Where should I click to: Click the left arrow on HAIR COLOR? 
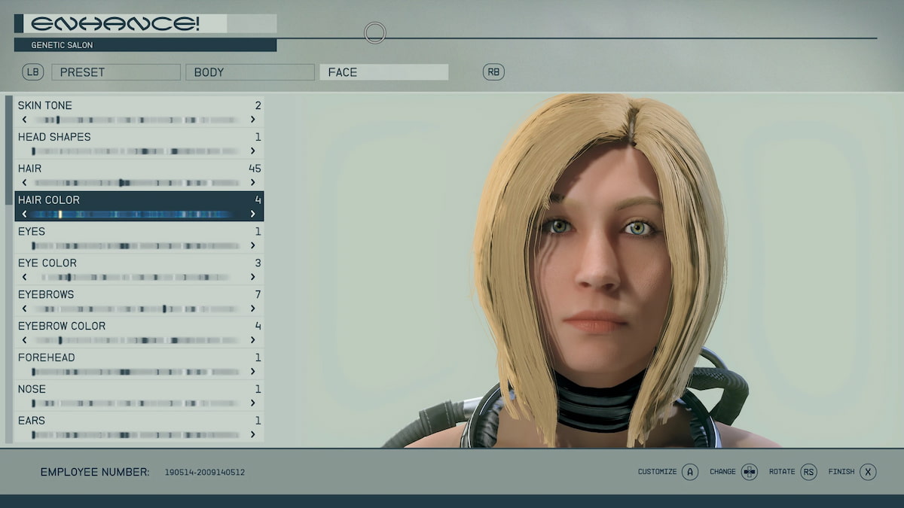click(x=24, y=214)
